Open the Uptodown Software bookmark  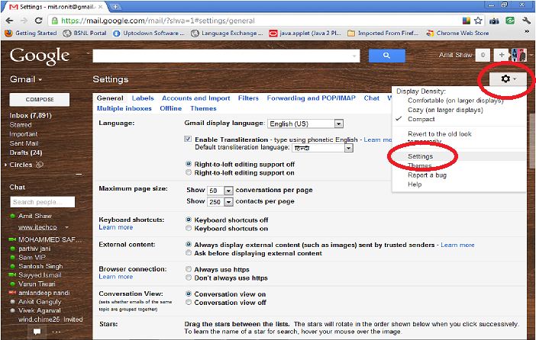click(149, 33)
